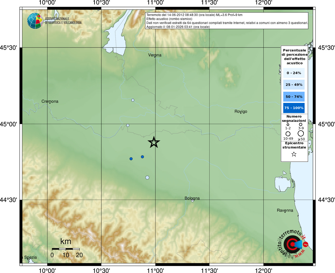Viewport: 335px width, 273px height.
Task: Click the bottom 12°00' longitude label
Action: 264,270
